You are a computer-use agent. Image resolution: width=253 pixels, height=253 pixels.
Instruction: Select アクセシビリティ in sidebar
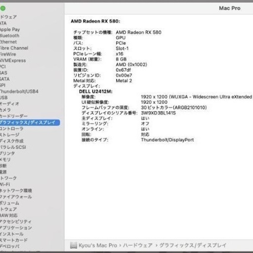click(16, 221)
